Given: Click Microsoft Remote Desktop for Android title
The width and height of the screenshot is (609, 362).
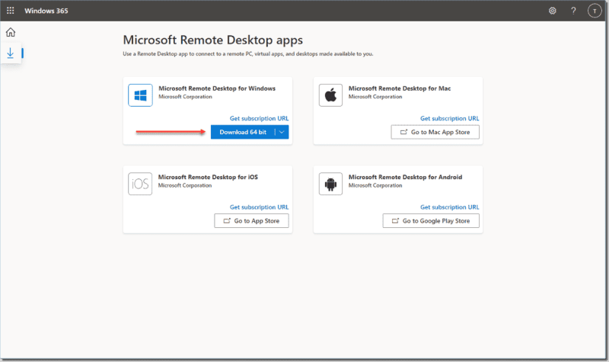Looking at the screenshot, I should 405,178.
